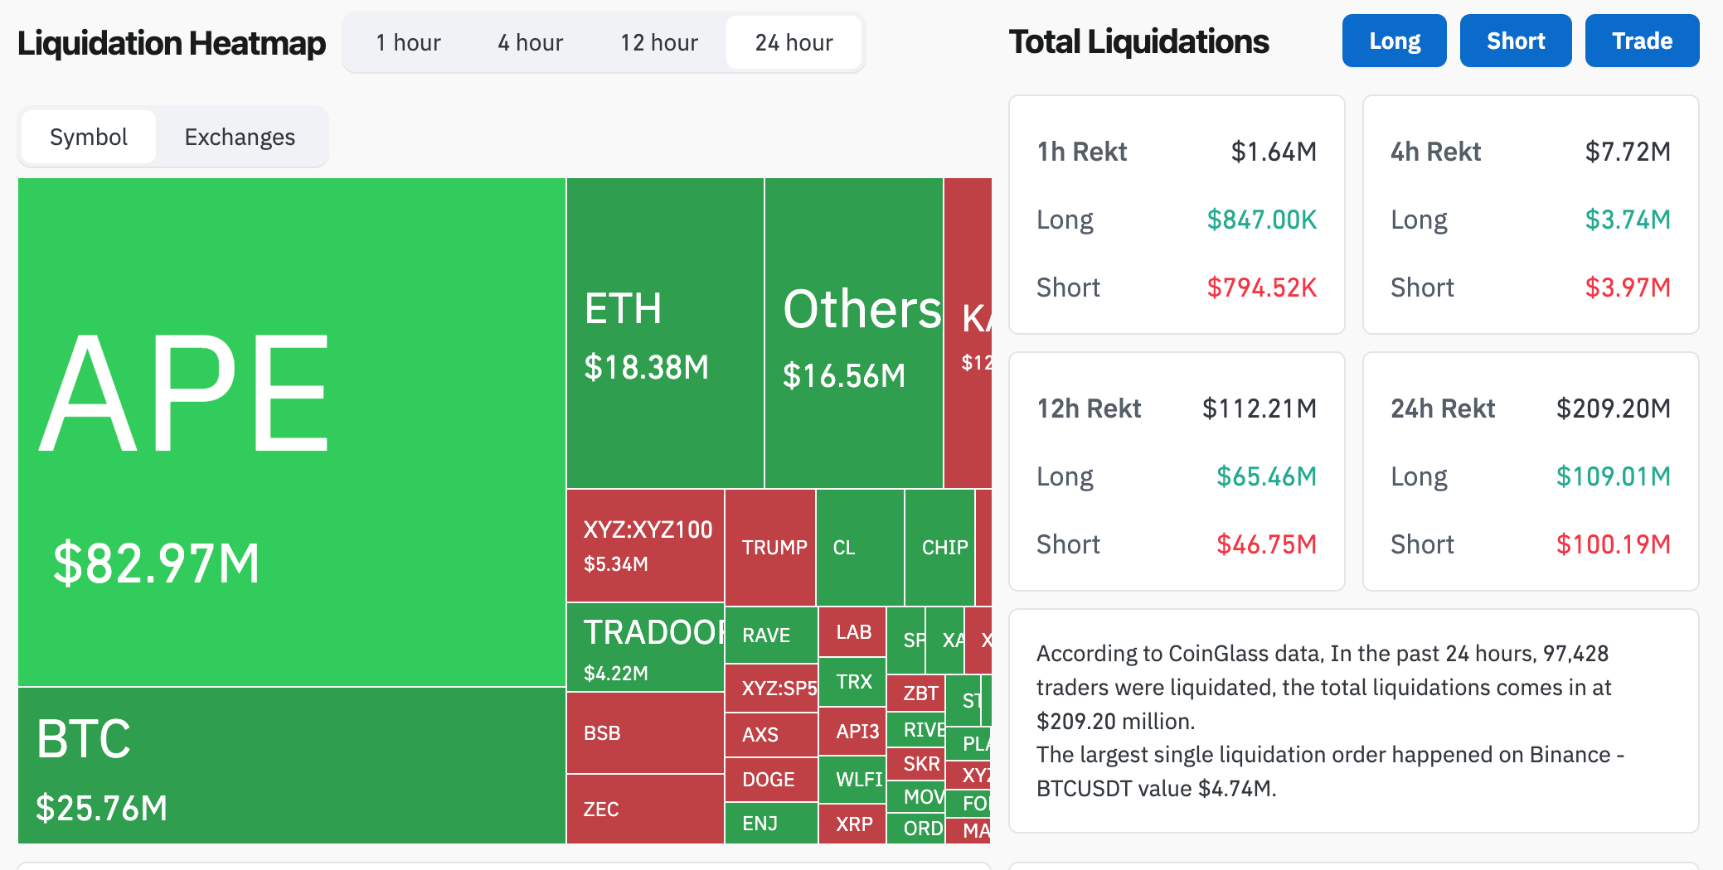Click the Trade button
Viewport: 1723px width, 870px height.
1642,41
